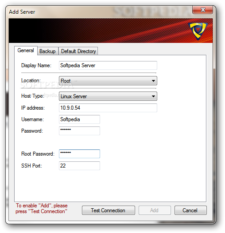225x233 pixels.
Task: Focus the Username field containing Softpedia
Action: pos(79,119)
